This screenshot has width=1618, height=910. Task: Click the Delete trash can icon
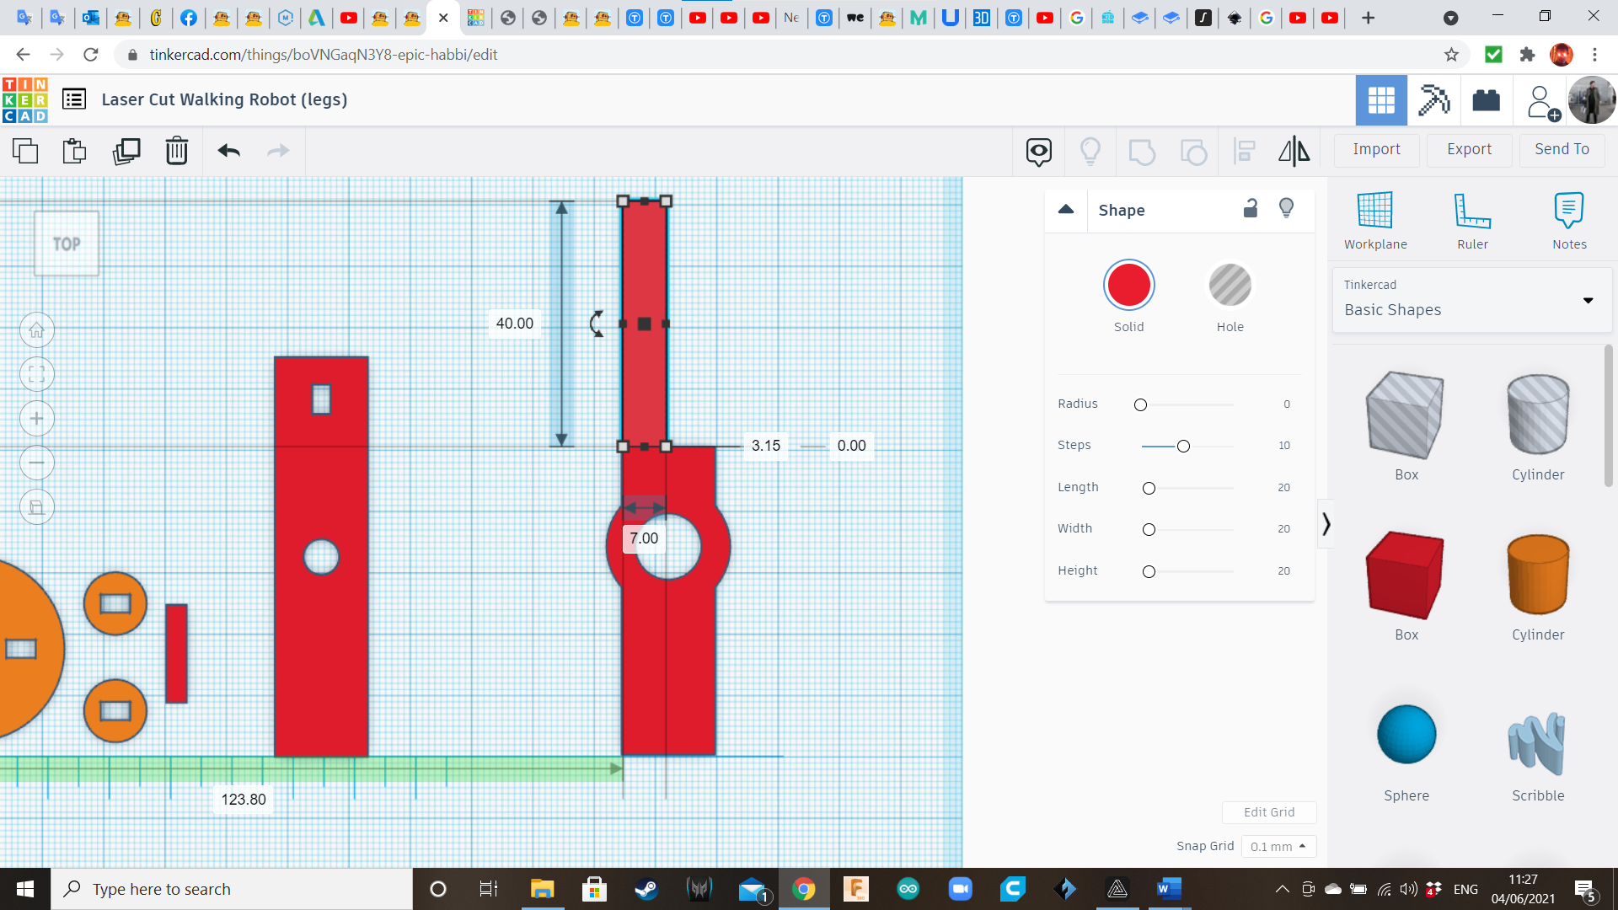pyautogui.click(x=176, y=151)
